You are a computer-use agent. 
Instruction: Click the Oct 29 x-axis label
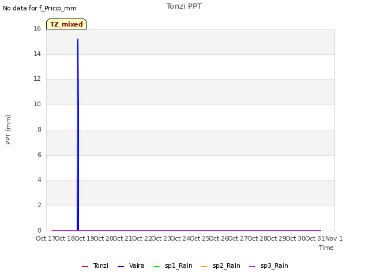pos(277,238)
